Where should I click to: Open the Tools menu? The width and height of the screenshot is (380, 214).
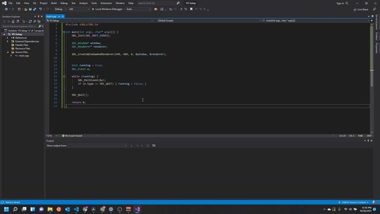(94, 3)
